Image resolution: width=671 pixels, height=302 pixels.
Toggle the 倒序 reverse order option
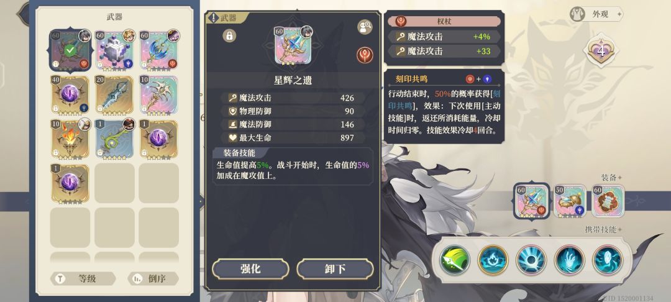[153, 279]
